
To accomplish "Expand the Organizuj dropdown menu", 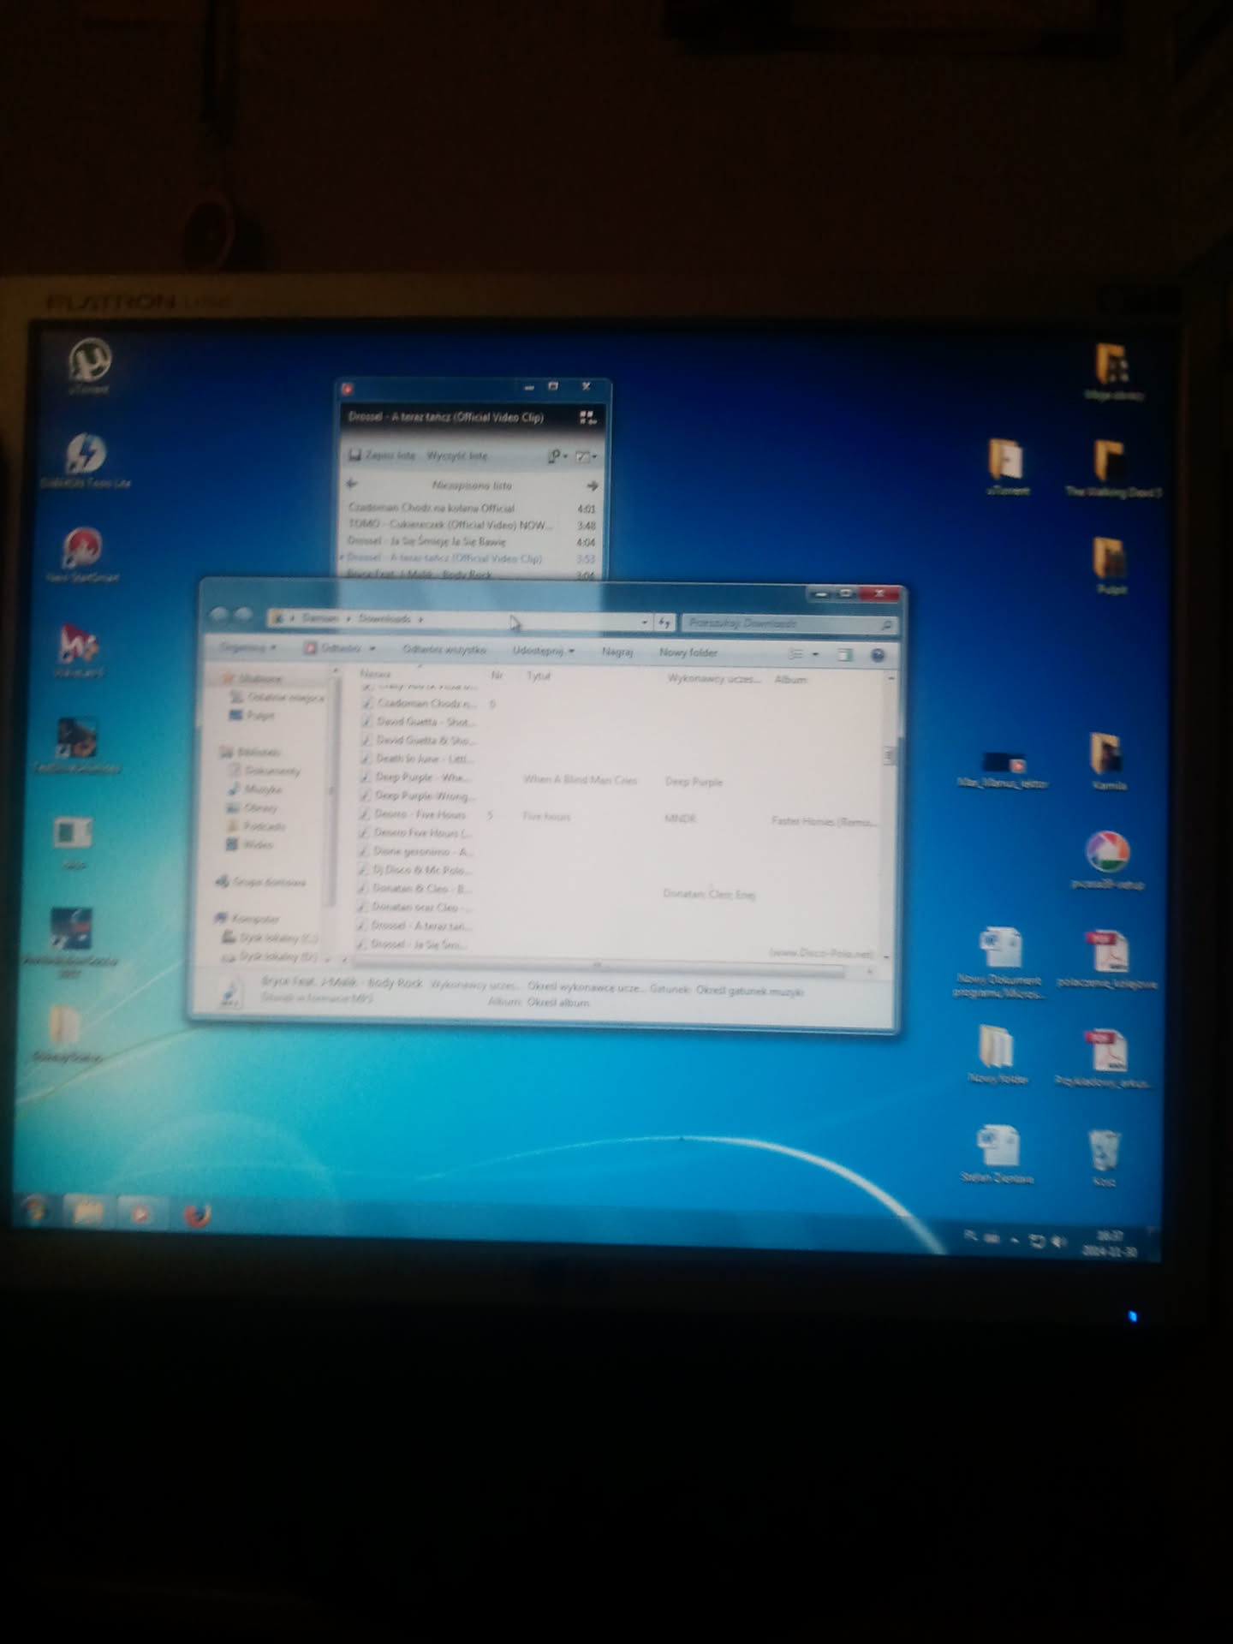I will [247, 648].
